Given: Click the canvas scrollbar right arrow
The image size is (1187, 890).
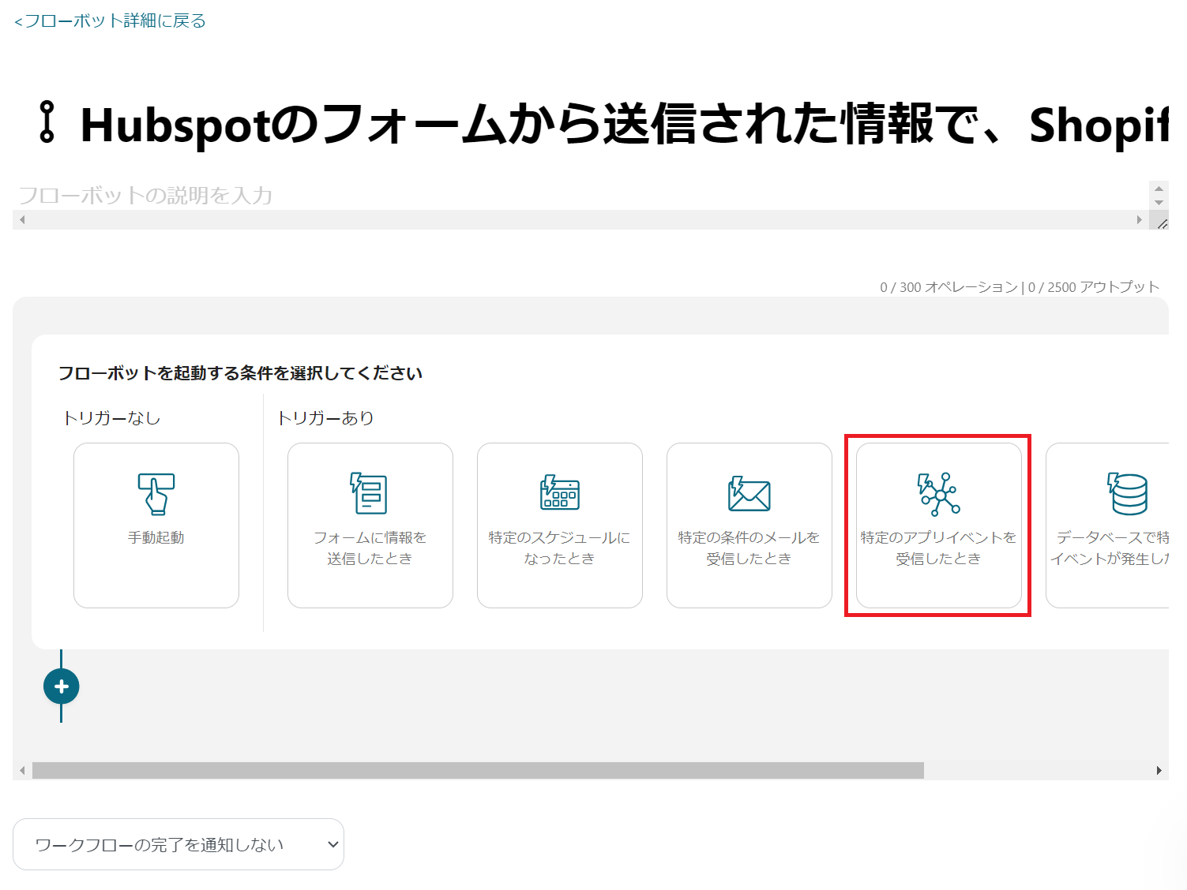Looking at the screenshot, I should point(1159,770).
